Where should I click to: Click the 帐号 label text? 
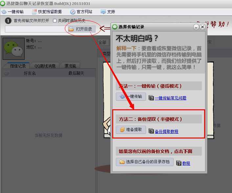tap(31, 41)
